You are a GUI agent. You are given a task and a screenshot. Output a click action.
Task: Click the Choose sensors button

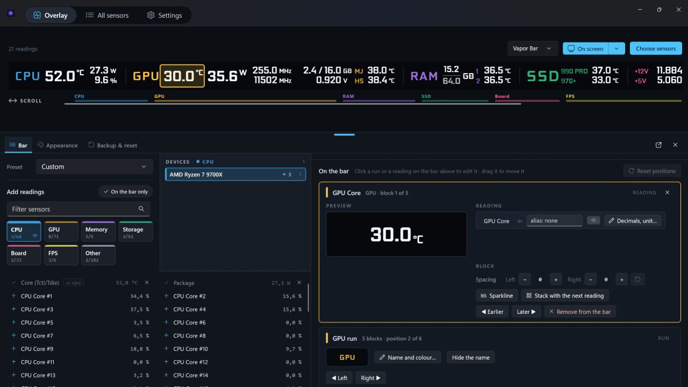pyautogui.click(x=656, y=48)
